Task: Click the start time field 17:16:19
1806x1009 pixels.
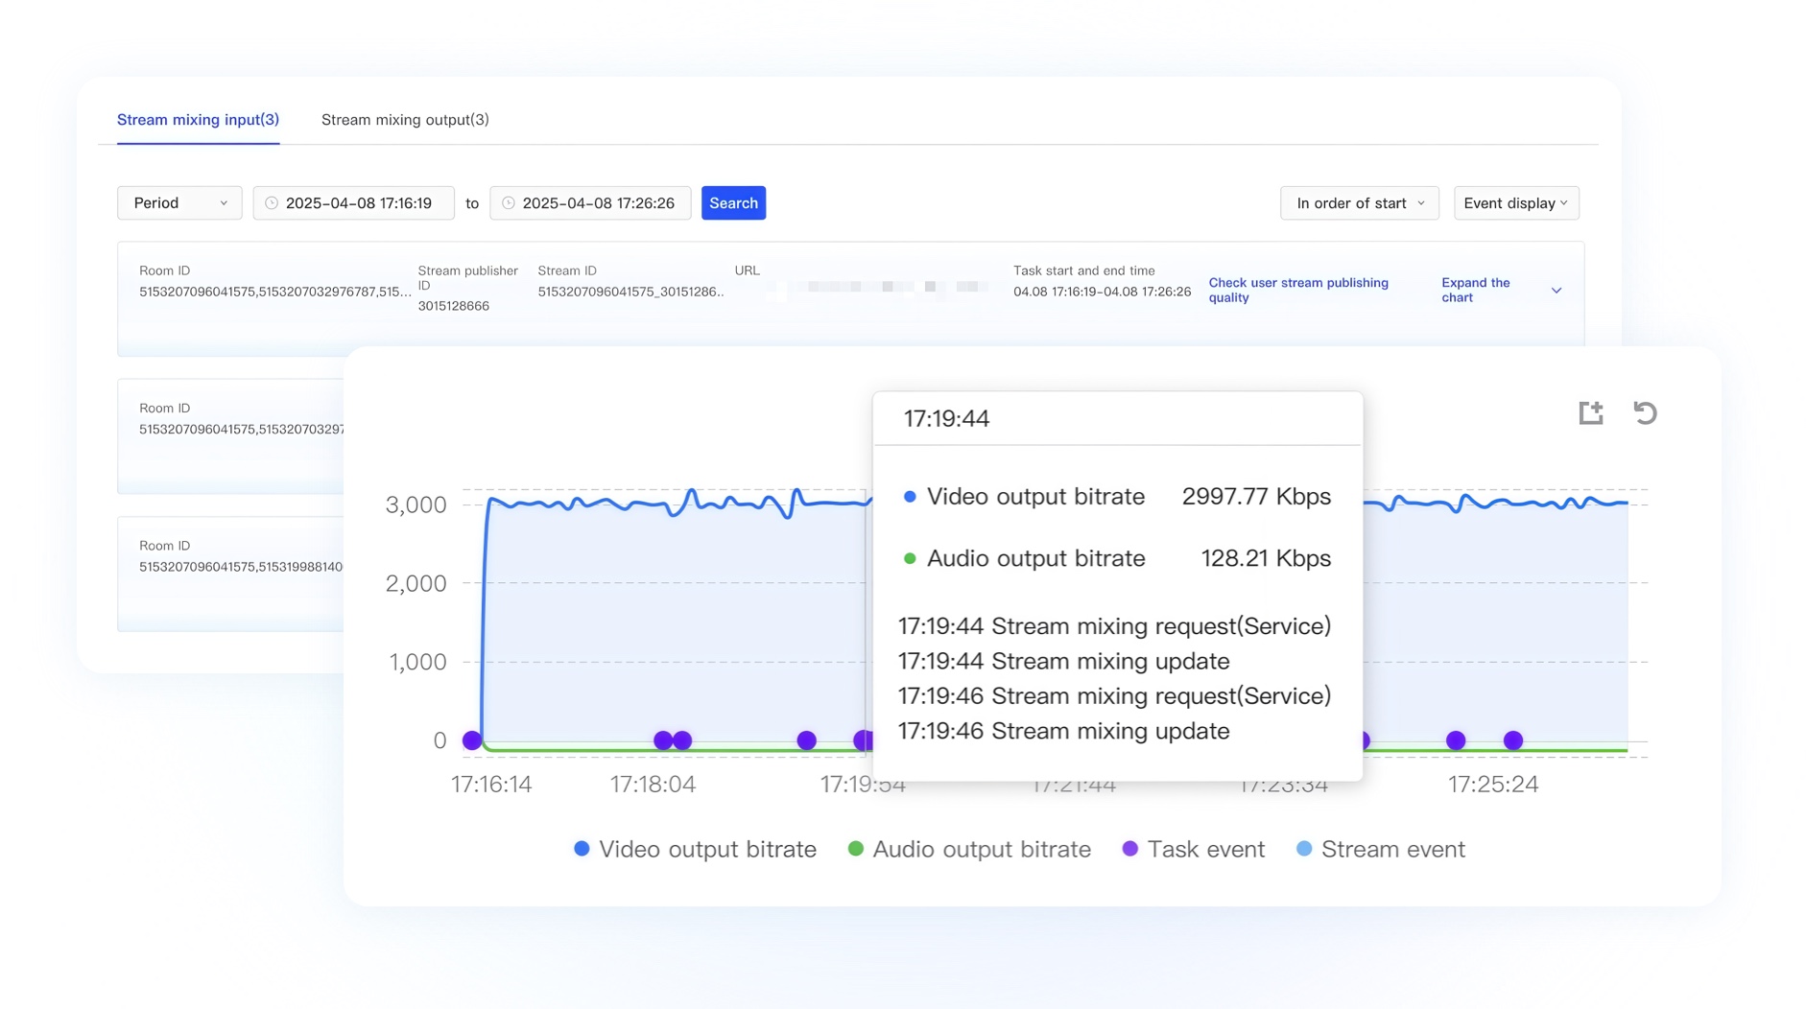Action: click(x=358, y=203)
